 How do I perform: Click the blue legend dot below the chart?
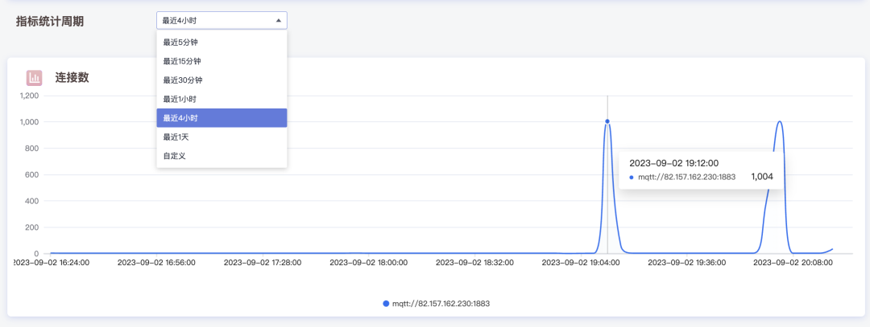coord(386,304)
